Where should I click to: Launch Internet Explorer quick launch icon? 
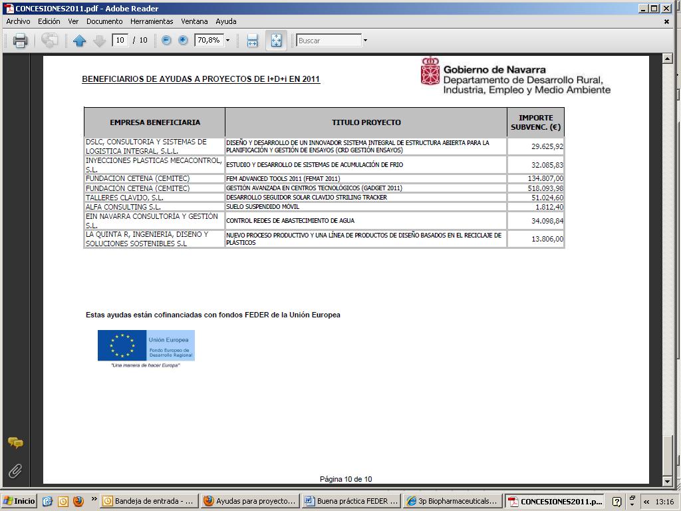coord(47,502)
